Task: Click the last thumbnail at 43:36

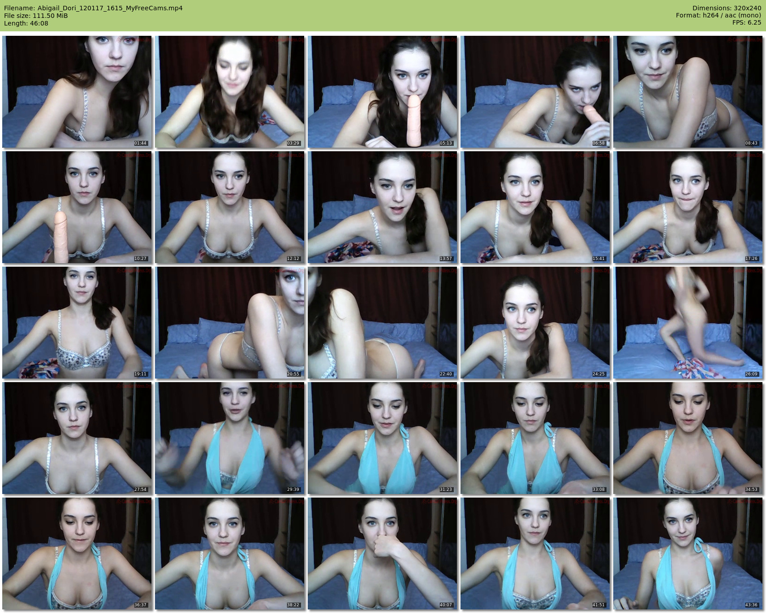Action: (688, 553)
